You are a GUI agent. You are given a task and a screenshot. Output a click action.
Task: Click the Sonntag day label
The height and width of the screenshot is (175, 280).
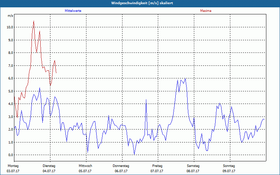pos(229,166)
